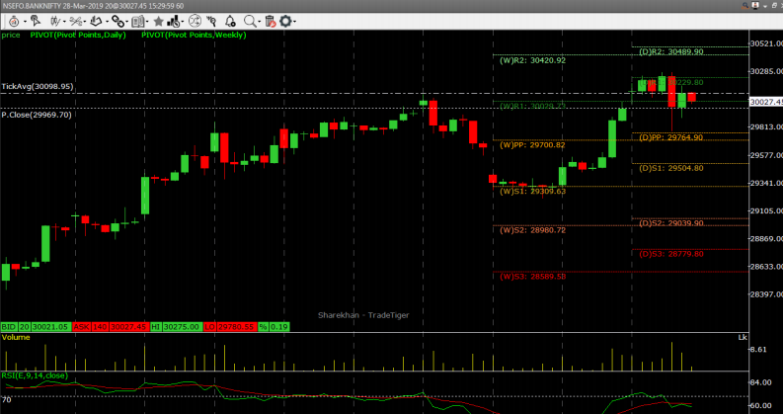The height and width of the screenshot is (414, 783).
Task: Click the alert bell icon
Action: [x=230, y=22]
